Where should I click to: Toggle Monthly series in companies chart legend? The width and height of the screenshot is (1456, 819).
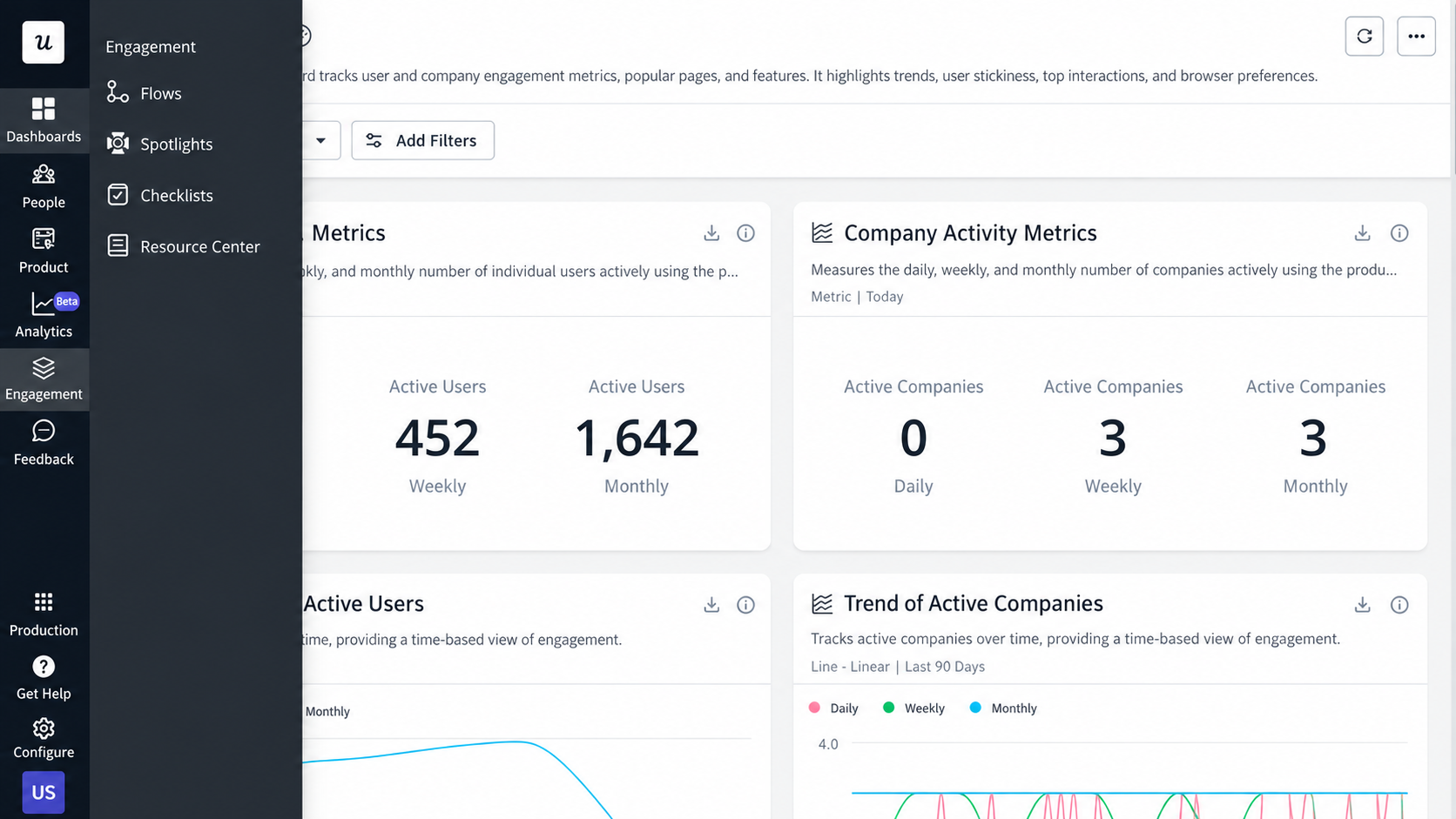click(1003, 708)
